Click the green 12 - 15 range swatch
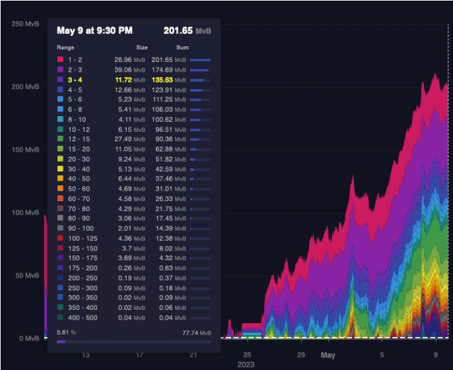 point(60,139)
